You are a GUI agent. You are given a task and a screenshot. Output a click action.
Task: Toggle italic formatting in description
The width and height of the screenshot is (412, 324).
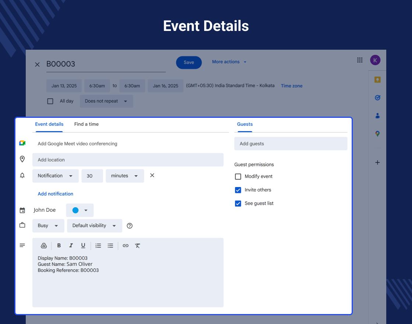coord(71,246)
